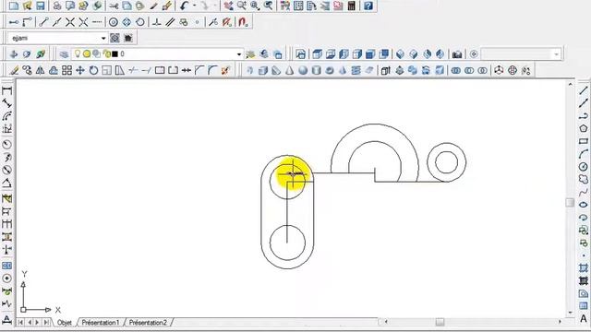Viewport: 591px width, 332px height.
Task: Expand the empty view control dropdown
Action: [556, 54]
